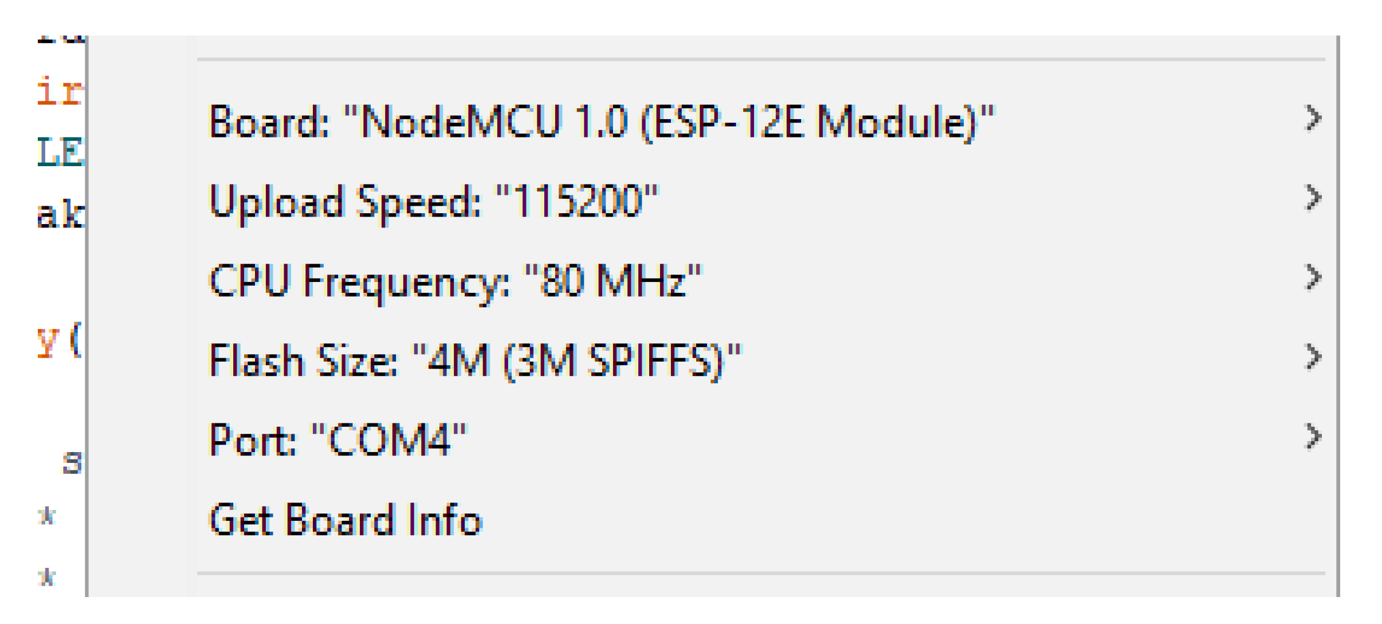Click the orange 'ir' code text
This screenshot has height=624, width=1382.
pos(60,92)
